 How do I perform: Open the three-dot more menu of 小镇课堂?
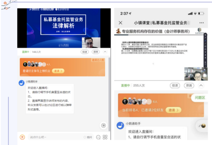point(201,23)
